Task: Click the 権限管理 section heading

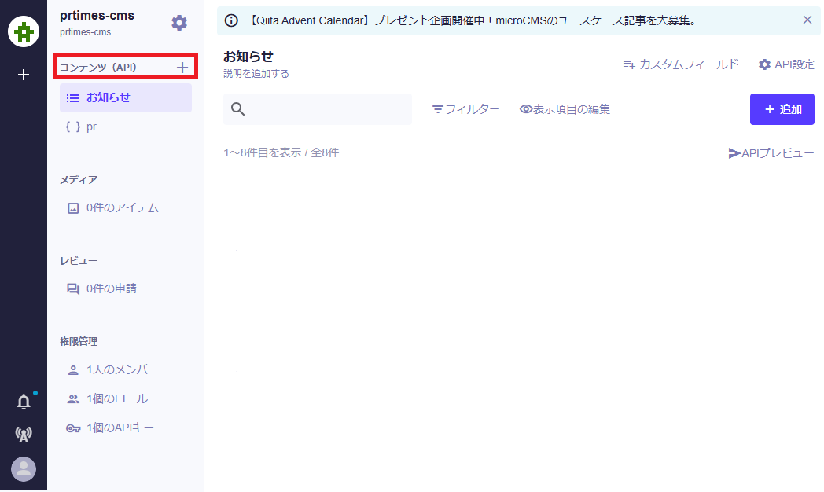Action: (79, 341)
